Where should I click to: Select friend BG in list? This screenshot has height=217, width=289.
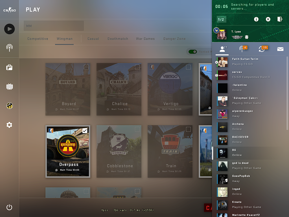pyautogui.click(x=250, y=153)
